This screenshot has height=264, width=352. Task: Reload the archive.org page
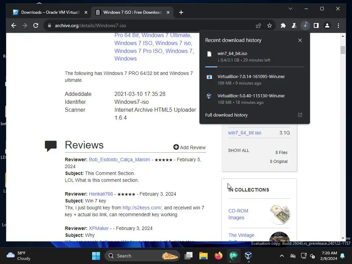36,25
